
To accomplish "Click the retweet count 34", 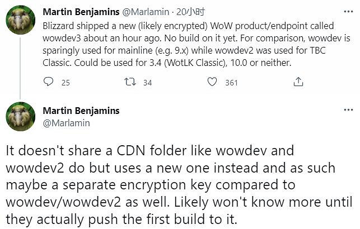I will pos(147,83).
